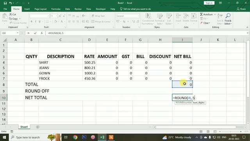250x141 pixels.
Task: Toggle Wrap Text
Action: [x=98, y=16]
